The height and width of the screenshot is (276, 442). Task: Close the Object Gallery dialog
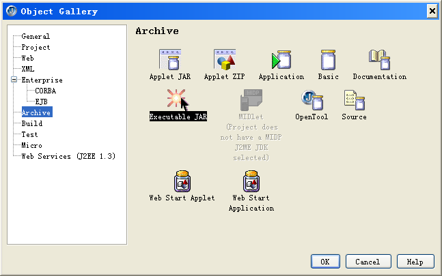pyautogui.click(x=432, y=11)
